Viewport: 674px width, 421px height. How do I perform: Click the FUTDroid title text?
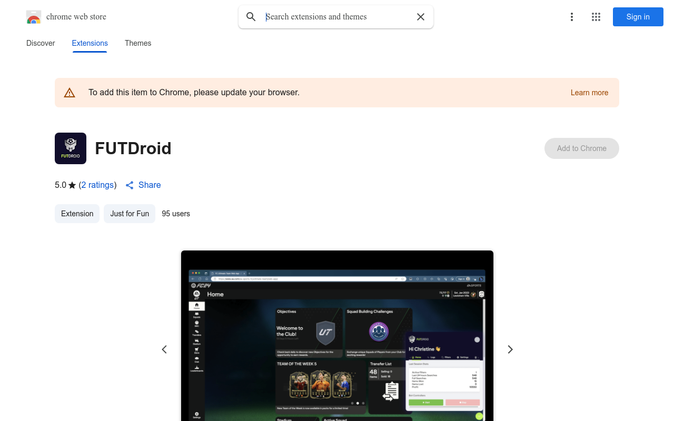click(x=133, y=148)
